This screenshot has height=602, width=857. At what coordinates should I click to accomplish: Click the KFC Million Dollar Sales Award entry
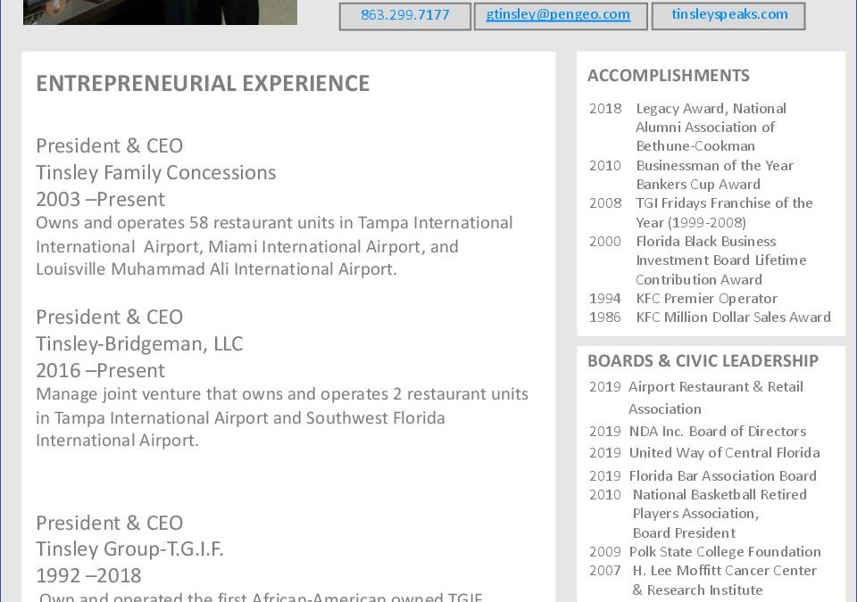[x=733, y=317]
